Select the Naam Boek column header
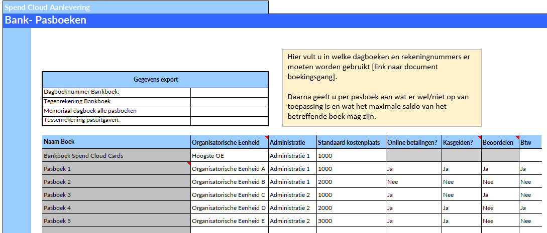 pos(116,142)
